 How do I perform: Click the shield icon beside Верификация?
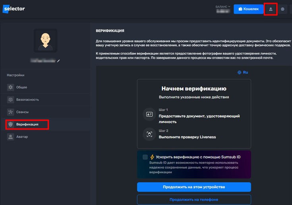coord(11,124)
